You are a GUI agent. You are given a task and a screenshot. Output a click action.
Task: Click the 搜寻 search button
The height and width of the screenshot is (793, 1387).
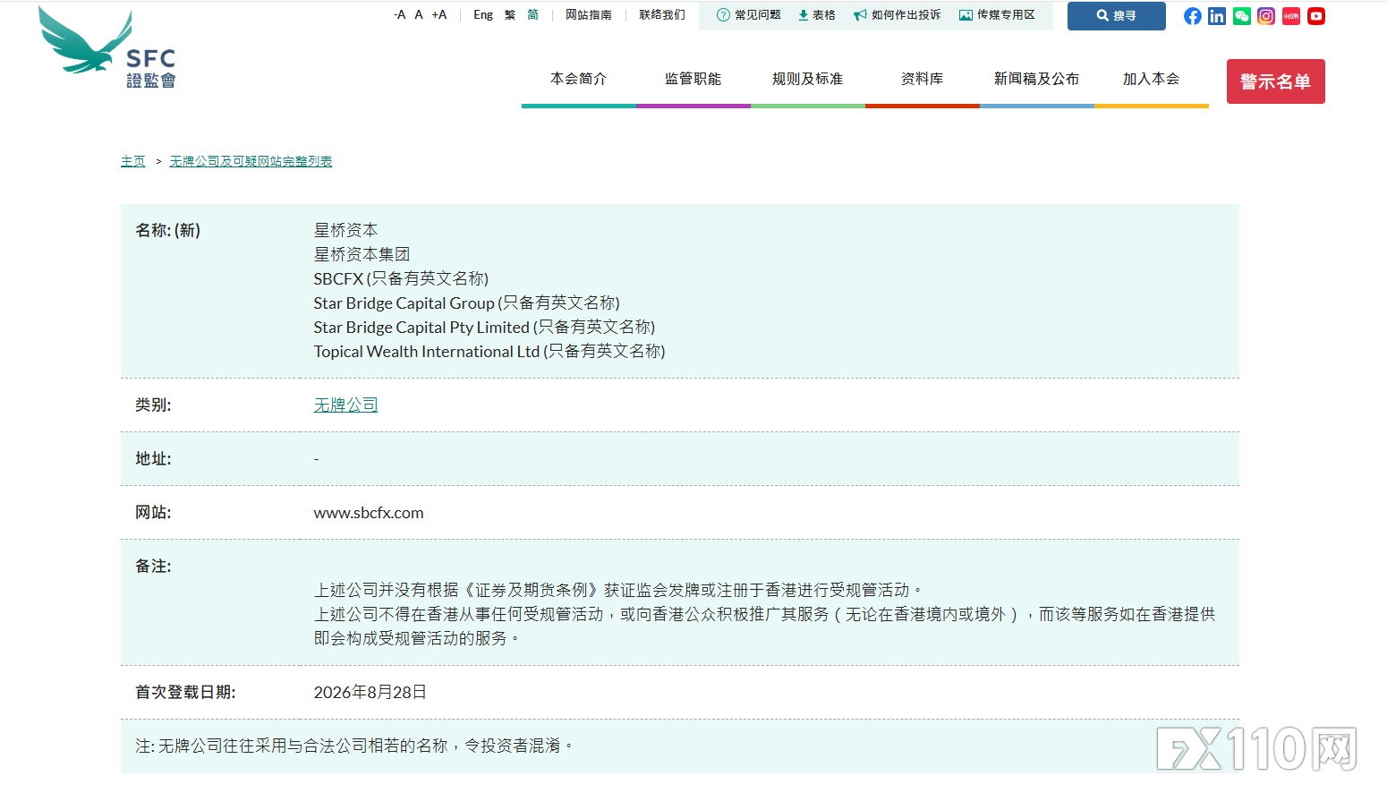point(1117,16)
